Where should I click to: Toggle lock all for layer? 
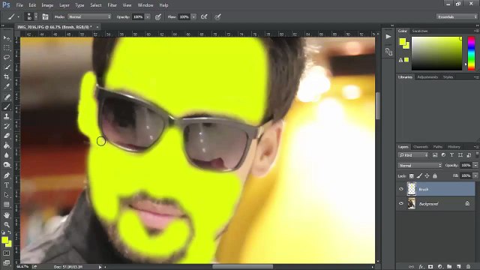435,175
